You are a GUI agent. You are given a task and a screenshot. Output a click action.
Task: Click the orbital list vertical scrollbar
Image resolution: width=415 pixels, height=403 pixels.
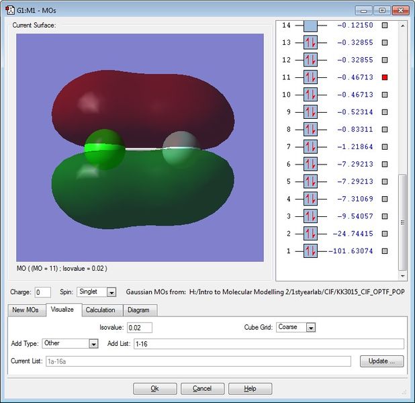point(403,222)
